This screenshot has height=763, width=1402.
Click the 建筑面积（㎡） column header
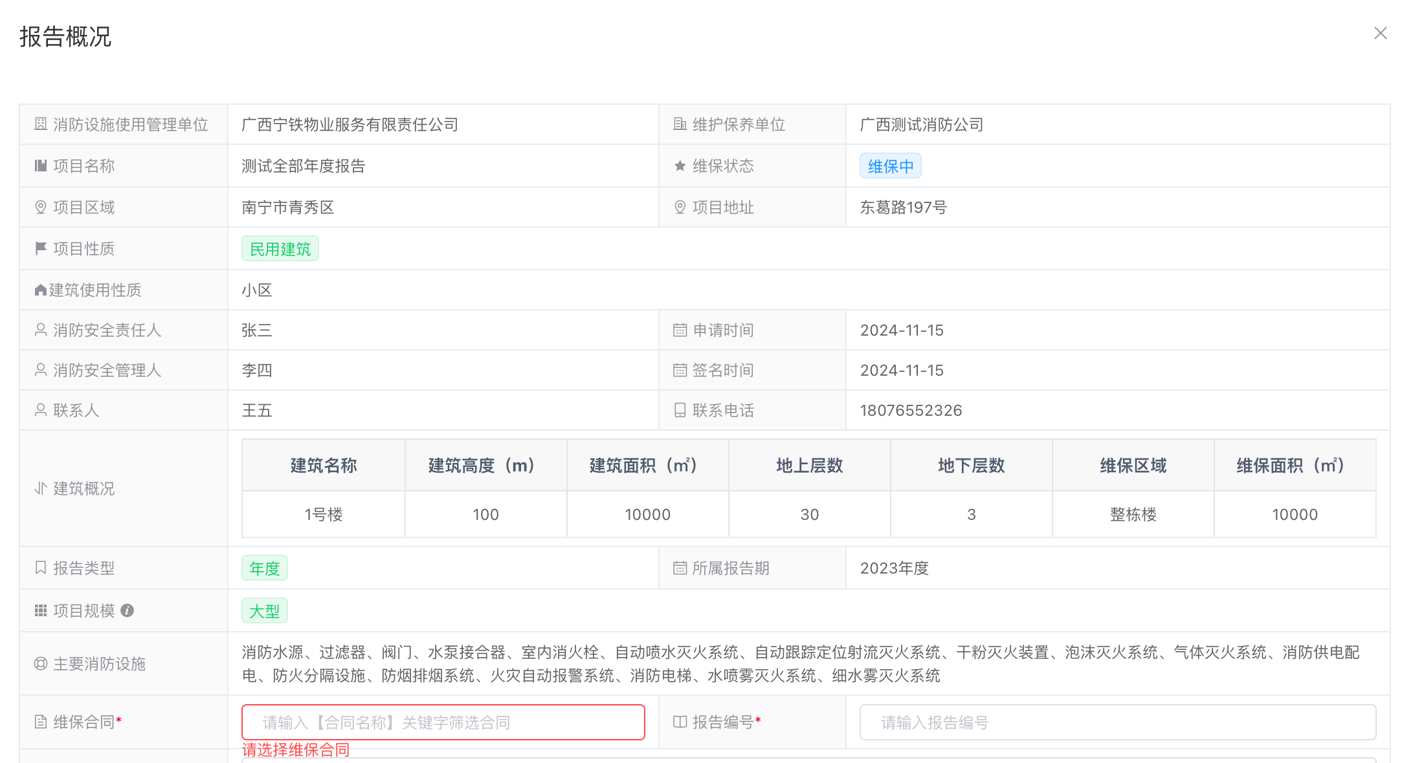(647, 465)
